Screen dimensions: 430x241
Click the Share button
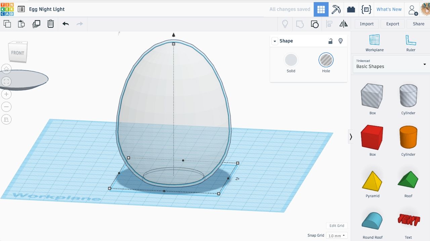click(418, 24)
